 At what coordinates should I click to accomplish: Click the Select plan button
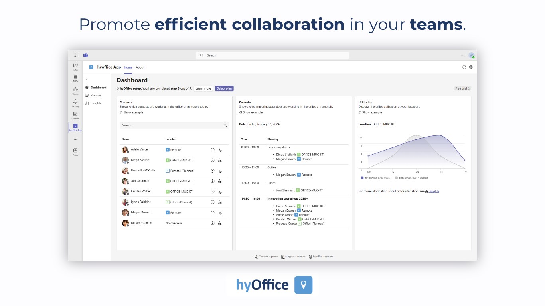point(224,88)
